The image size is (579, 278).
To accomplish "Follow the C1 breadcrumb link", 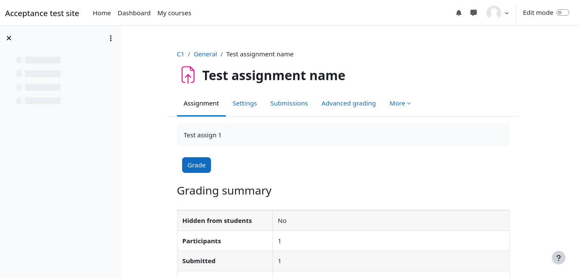I will [180, 54].
